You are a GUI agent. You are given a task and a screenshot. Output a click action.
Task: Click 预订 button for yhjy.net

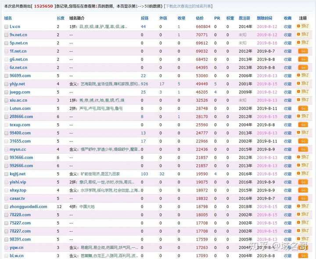pos(303,83)
